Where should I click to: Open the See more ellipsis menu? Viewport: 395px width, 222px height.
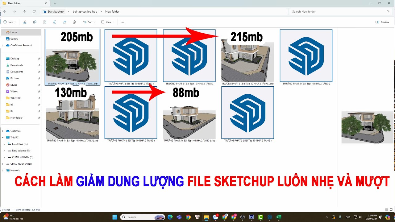click(x=122, y=22)
